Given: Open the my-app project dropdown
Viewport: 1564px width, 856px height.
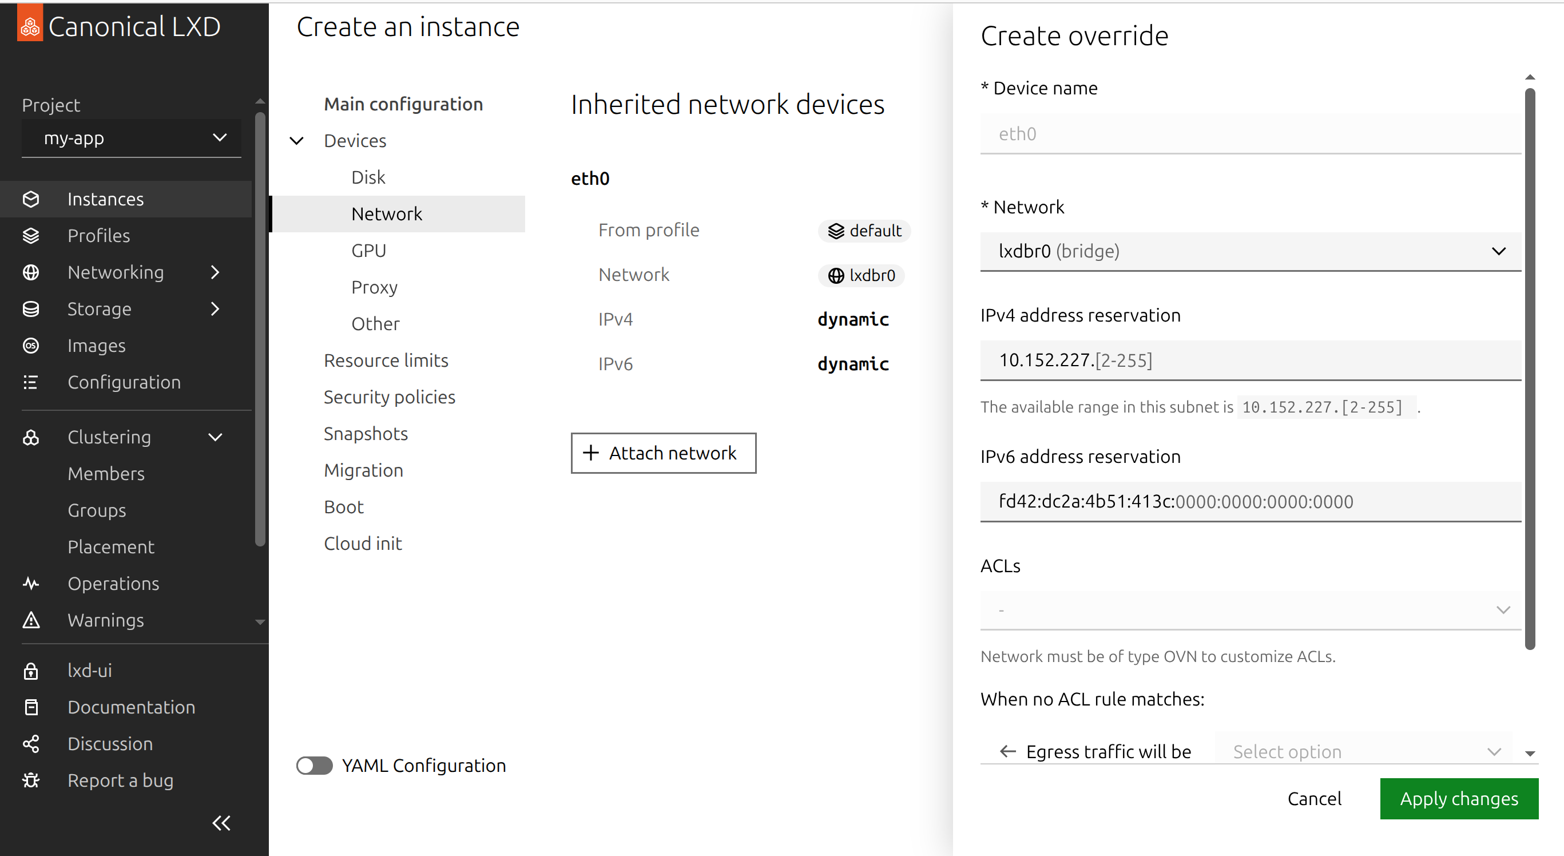Looking at the screenshot, I should click(x=131, y=138).
